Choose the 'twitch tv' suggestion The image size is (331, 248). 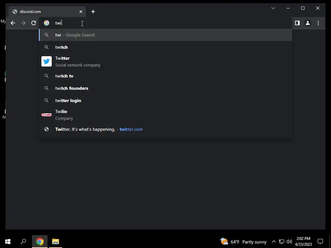(165, 76)
